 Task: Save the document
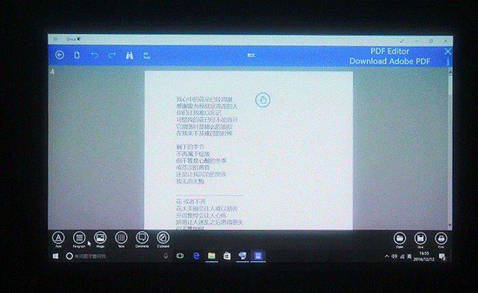point(421,238)
